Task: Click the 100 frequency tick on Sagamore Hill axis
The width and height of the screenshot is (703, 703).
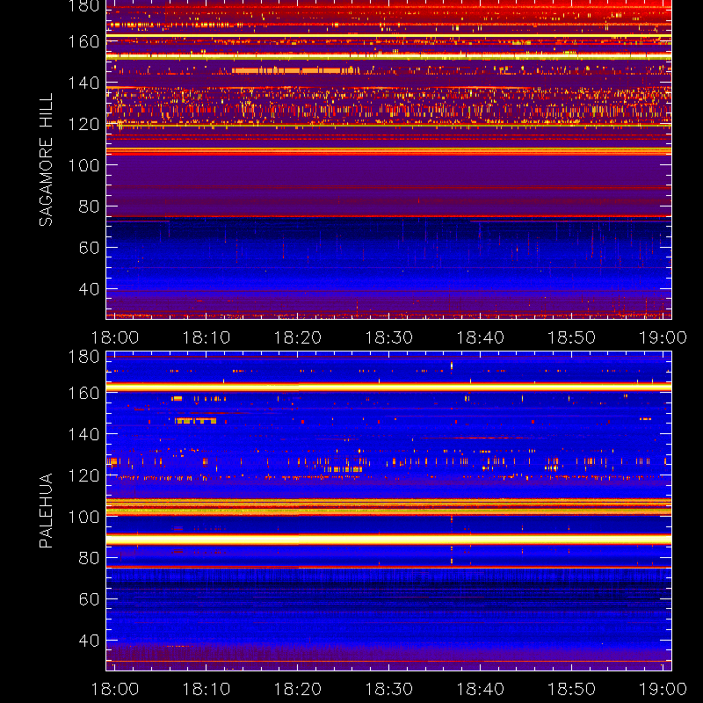Action: coord(83,165)
